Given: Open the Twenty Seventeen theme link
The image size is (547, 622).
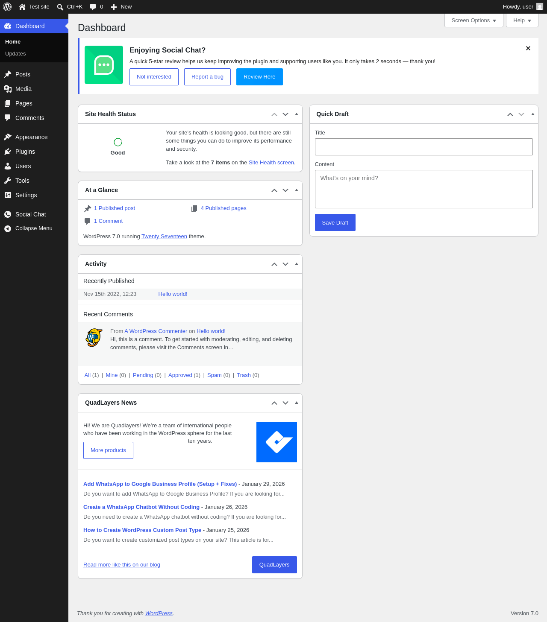Looking at the screenshot, I should click(x=164, y=237).
